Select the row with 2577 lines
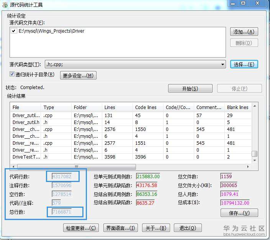Screen dimensions: 270x240 point(131,143)
